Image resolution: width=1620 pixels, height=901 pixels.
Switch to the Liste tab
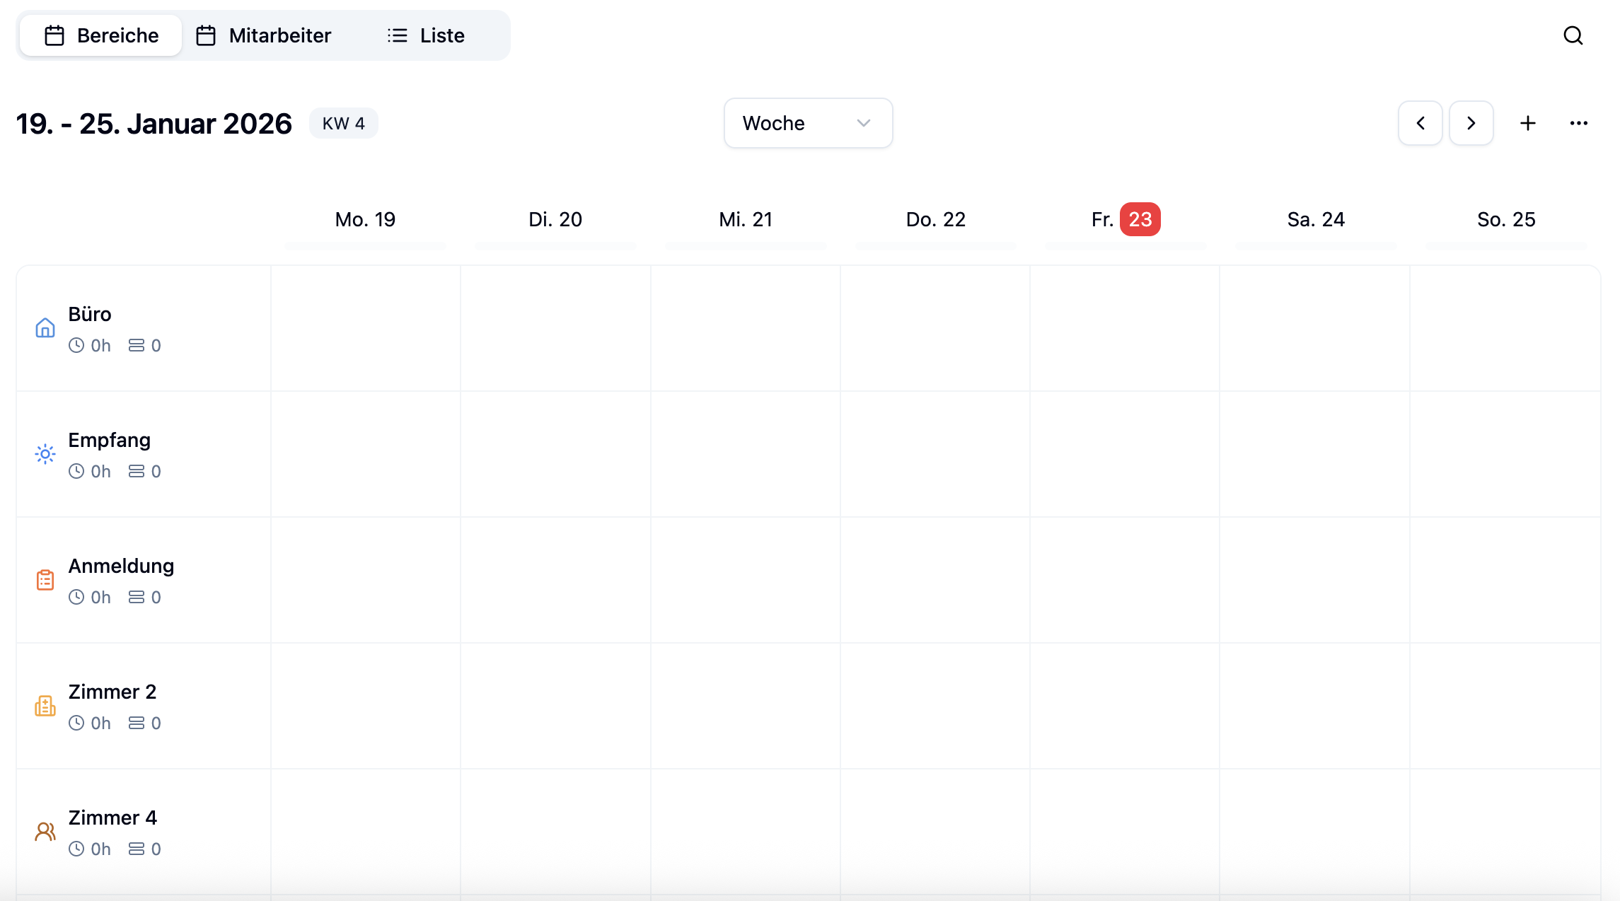pos(427,35)
